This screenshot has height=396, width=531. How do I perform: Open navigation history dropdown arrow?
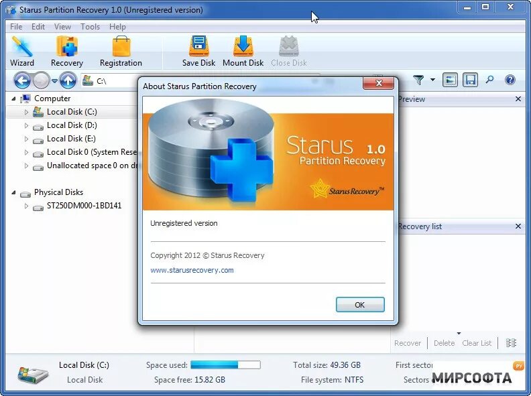(x=54, y=81)
